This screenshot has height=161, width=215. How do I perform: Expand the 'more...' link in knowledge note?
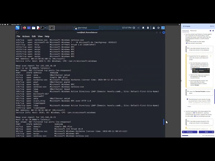pos(189,106)
